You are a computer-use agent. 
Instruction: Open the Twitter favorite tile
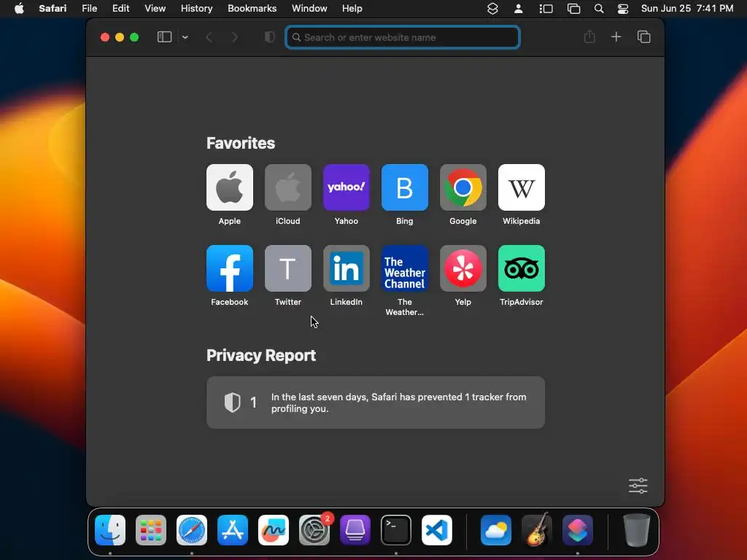(287, 268)
